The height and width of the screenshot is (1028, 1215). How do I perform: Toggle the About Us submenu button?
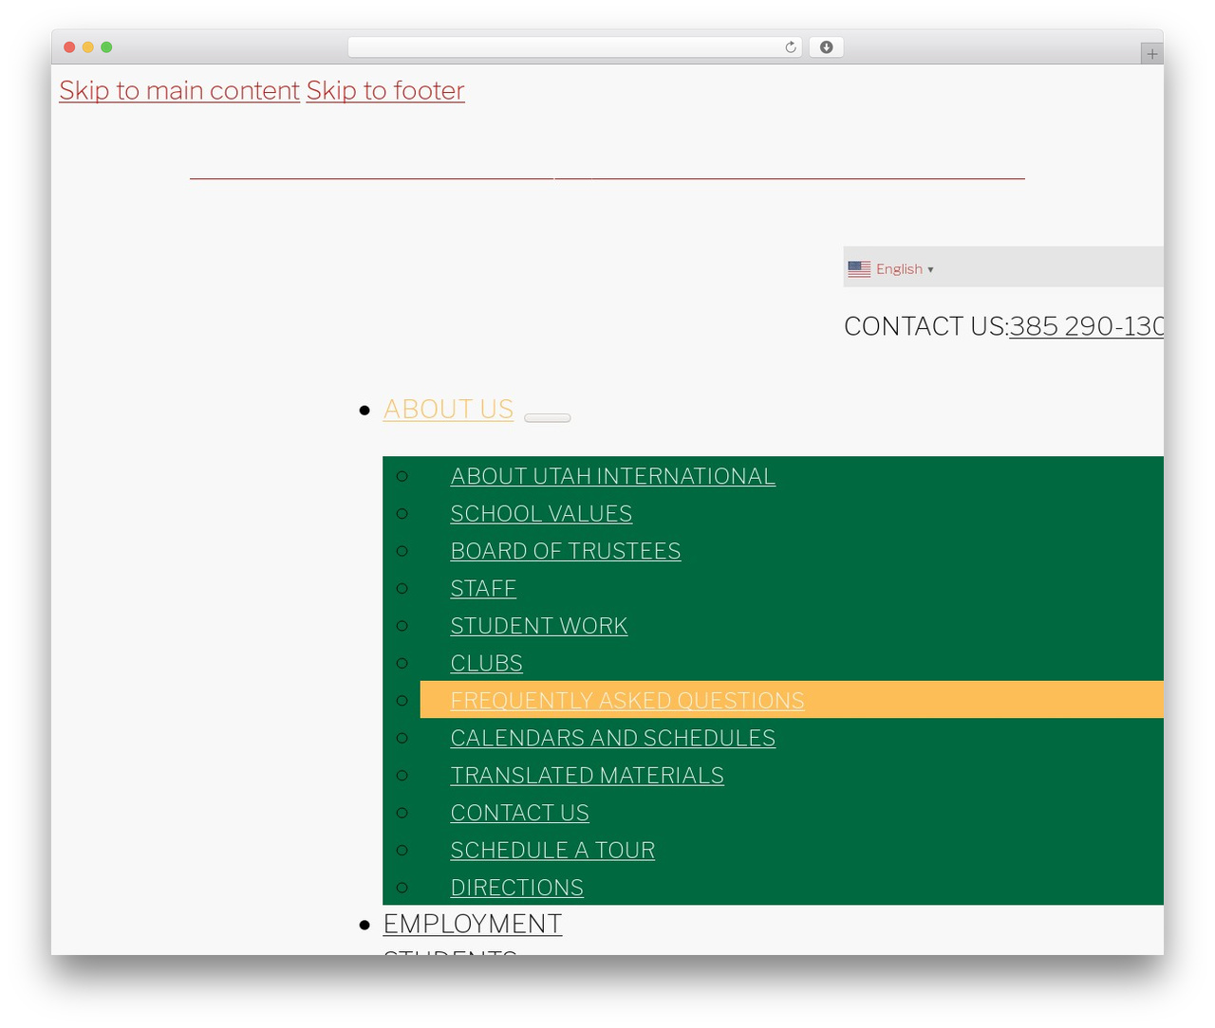[x=548, y=417]
